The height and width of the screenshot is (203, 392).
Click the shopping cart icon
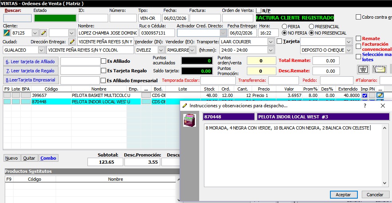[363, 69]
